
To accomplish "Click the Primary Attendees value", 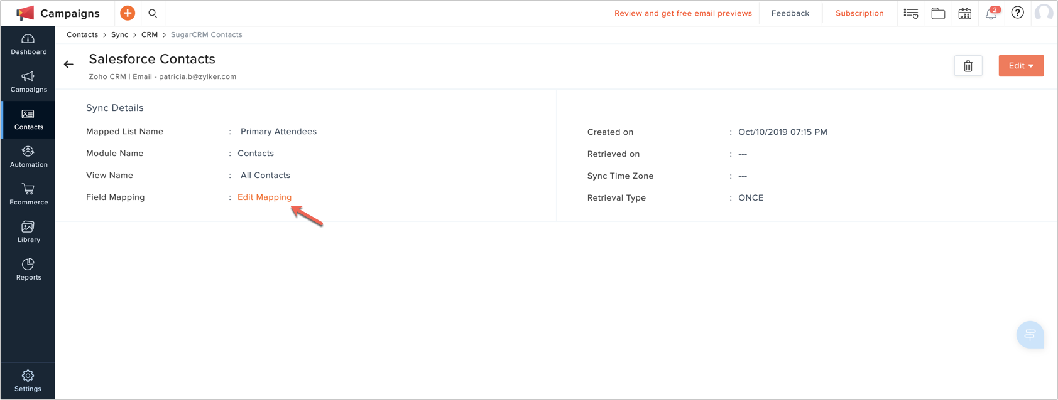I will (278, 132).
